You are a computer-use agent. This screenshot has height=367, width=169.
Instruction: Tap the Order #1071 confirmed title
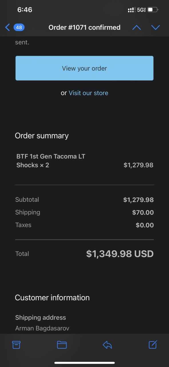(84, 28)
